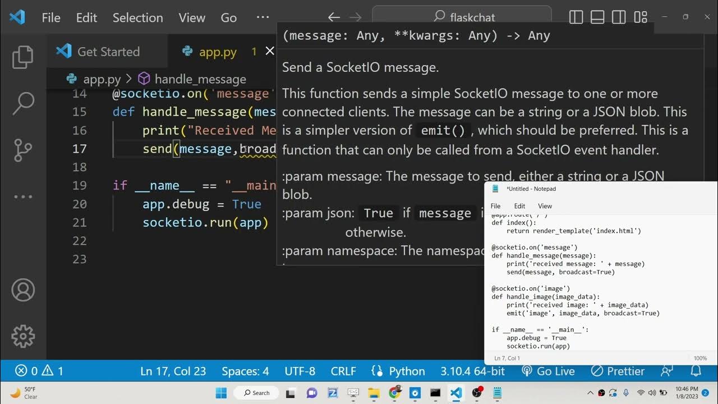Open the Selection menu
This screenshot has width=718, height=404.
pos(137,17)
